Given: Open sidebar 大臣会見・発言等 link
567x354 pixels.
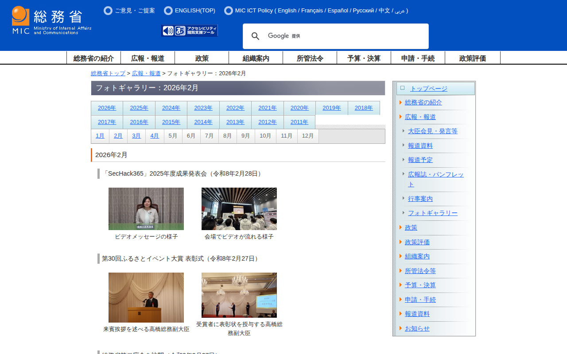Looking at the screenshot, I should point(433,131).
